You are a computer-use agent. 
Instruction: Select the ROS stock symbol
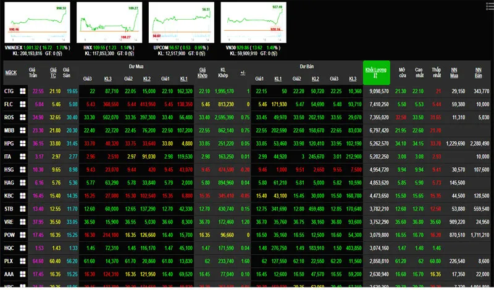[9, 117]
